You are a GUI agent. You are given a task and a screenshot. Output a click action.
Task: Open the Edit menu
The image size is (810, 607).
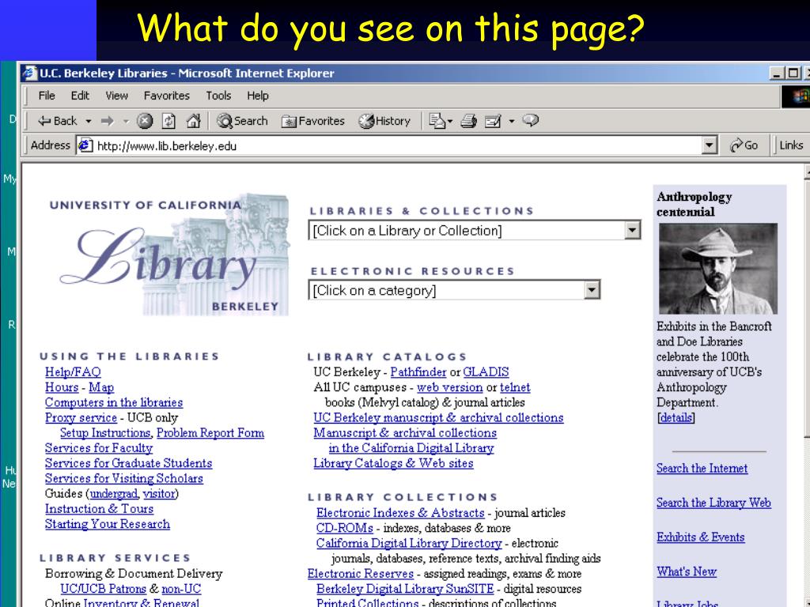[80, 96]
